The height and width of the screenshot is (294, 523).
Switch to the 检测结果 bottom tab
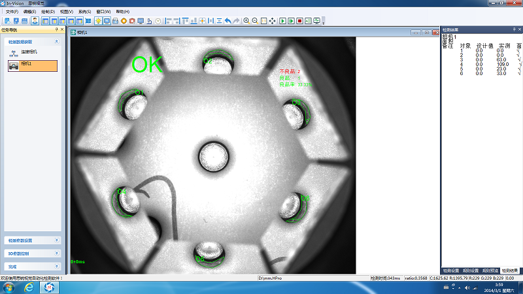point(510,270)
